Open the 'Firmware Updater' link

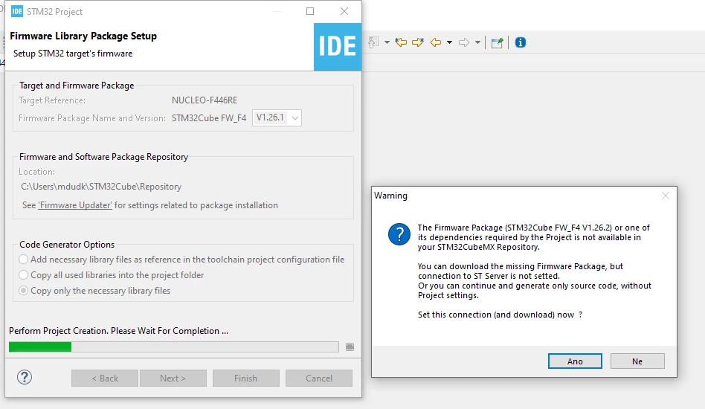pyautogui.click(x=75, y=205)
